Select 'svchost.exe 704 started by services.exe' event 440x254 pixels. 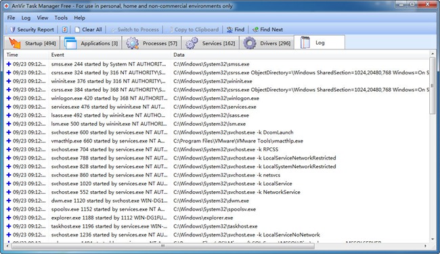point(109,149)
